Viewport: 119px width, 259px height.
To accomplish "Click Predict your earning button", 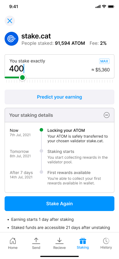I will pyautogui.click(x=59, y=97).
